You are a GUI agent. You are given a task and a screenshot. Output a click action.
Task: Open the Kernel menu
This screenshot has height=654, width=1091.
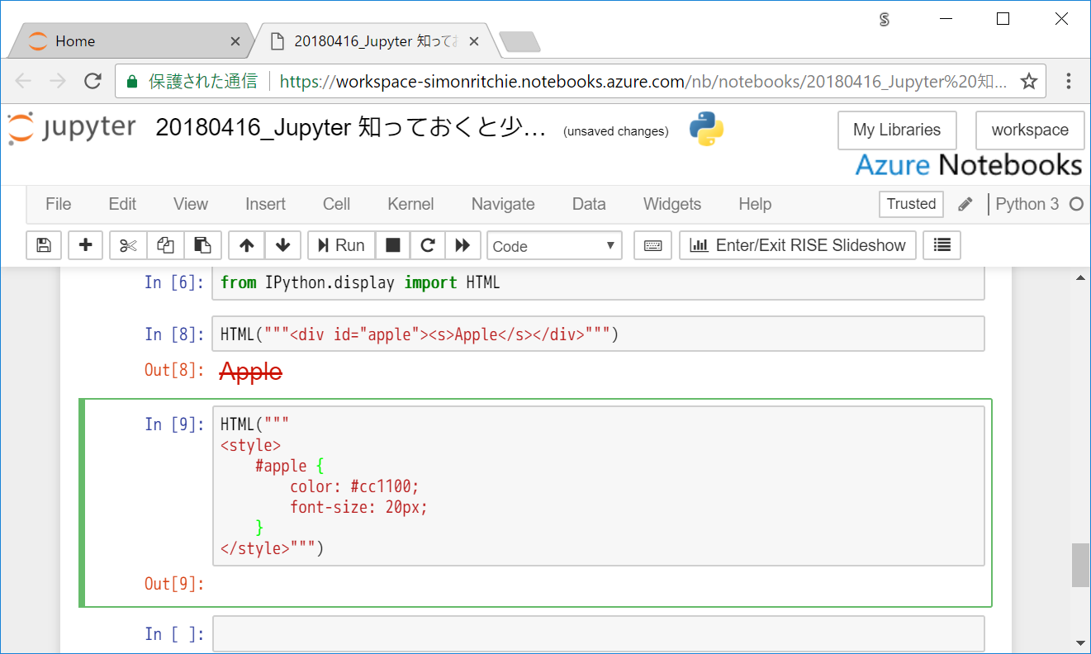410,204
